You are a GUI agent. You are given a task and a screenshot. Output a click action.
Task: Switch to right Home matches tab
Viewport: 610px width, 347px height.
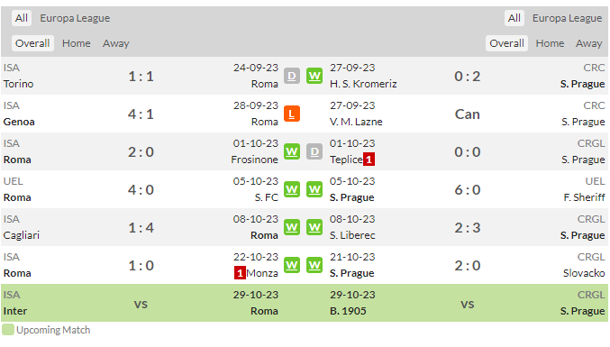coord(550,43)
